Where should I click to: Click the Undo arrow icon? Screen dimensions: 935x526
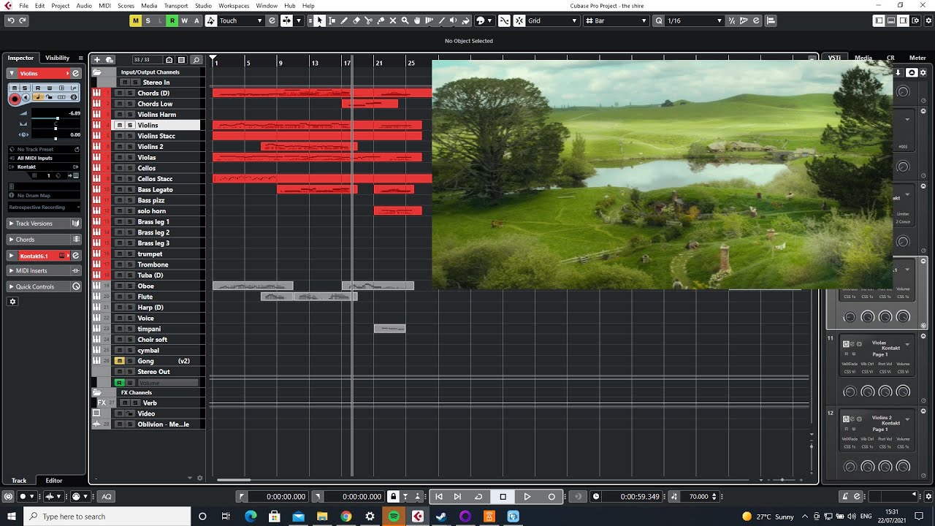pyautogui.click(x=10, y=20)
